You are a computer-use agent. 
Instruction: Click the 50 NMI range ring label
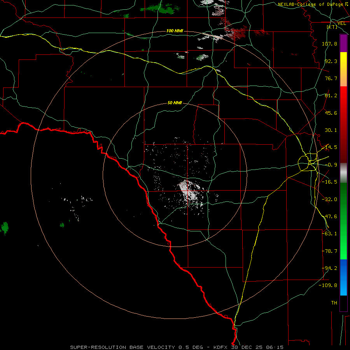[x=175, y=103]
